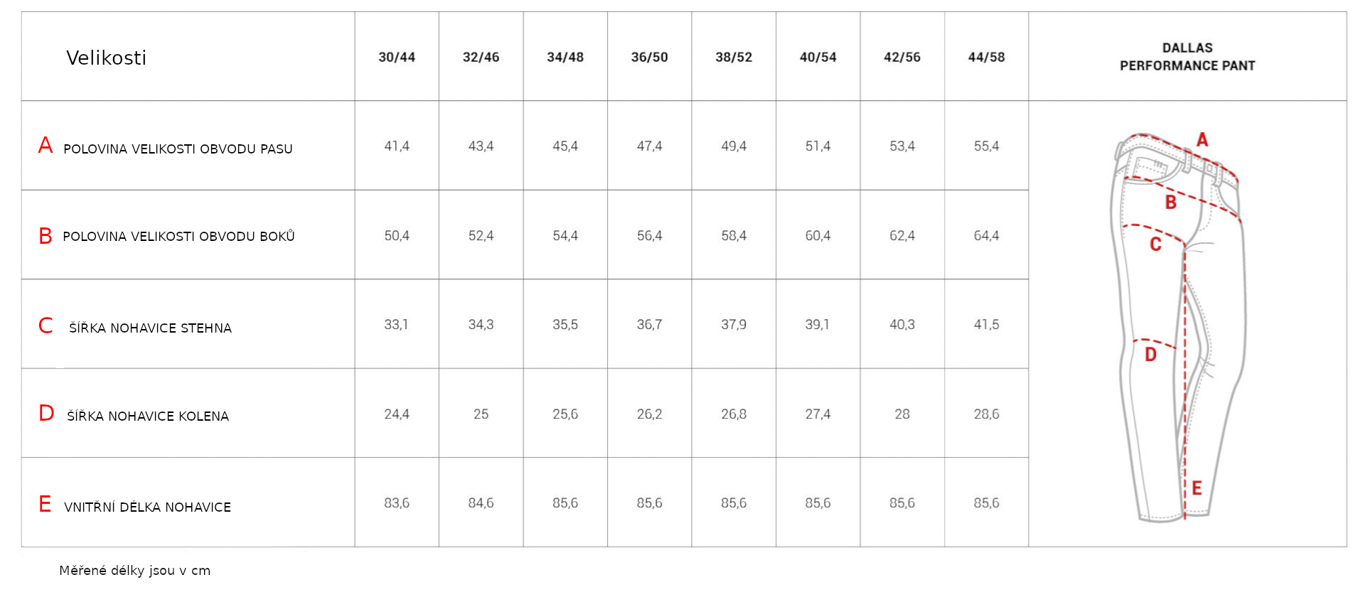Screen dimensions: 1365x597
Task: Click the 49,4 waist value for 38/52
Action: tap(734, 146)
